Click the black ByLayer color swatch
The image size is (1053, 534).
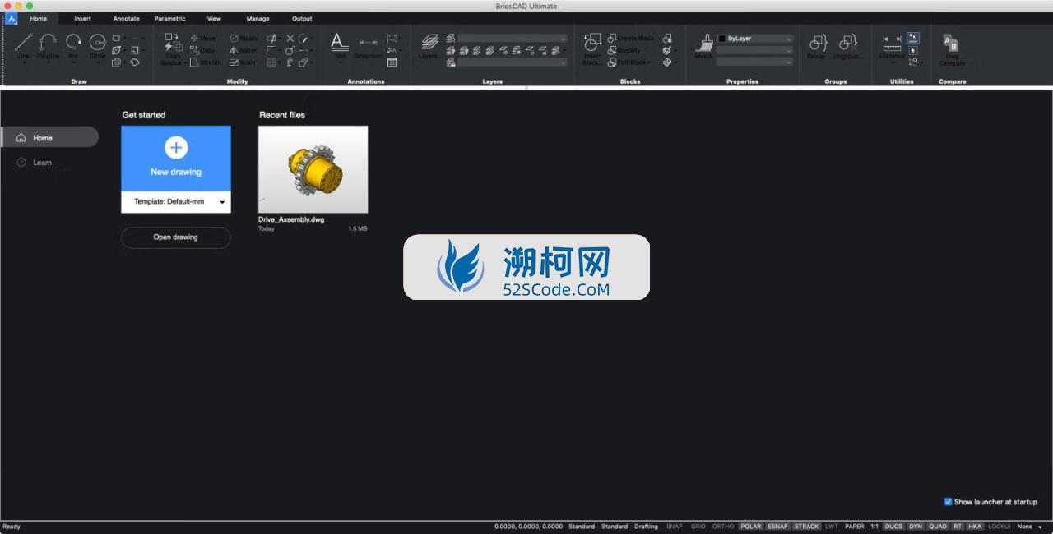pyautogui.click(x=722, y=39)
